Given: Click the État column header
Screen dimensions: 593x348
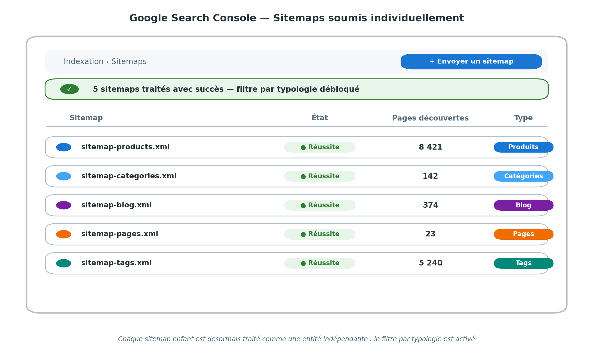Looking at the screenshot, I should [320, 118].
